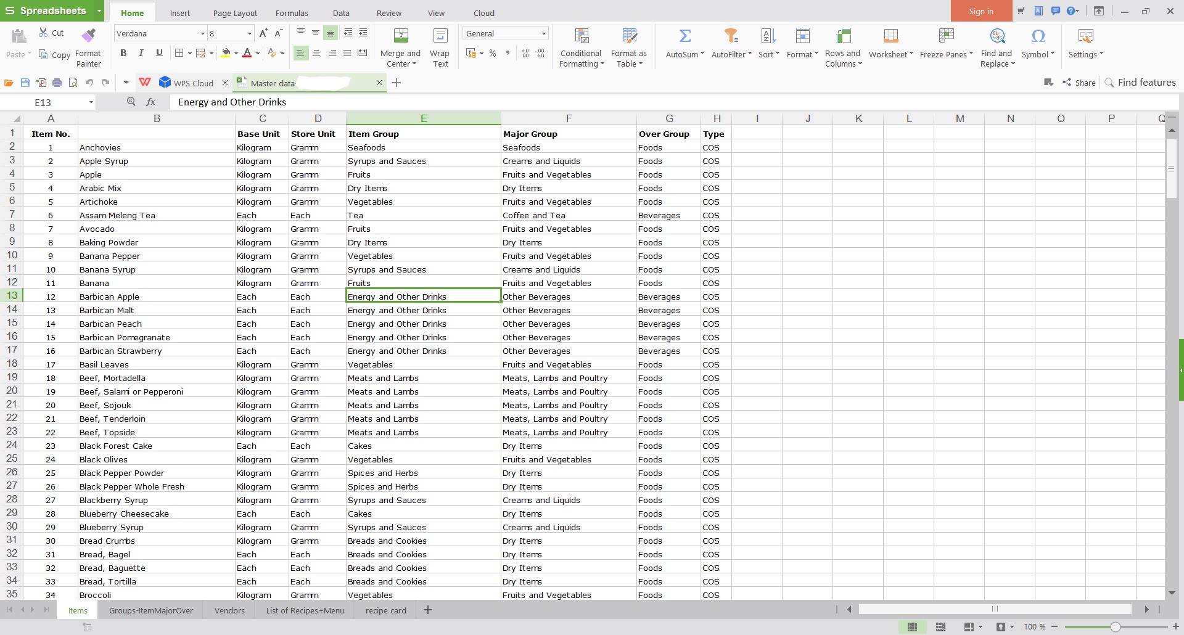Open the Data ribbon tab
Image resolution: width=1184 pixels, height=635 pixels.
pyautogui.click(x=341, y=13)
